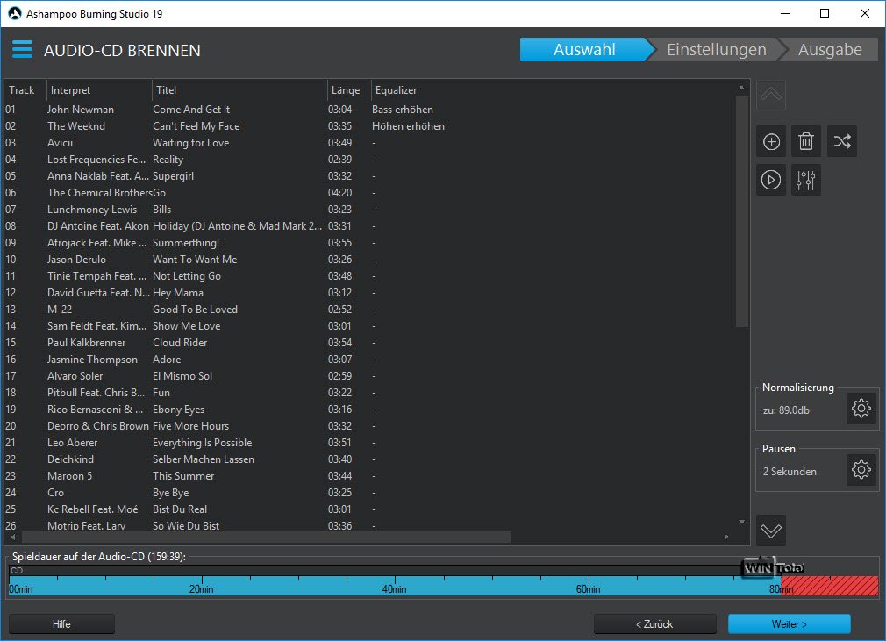The image size is (886, 641).
Task: Click the horizontal scrollbar thumb
Action: [266, 537]
